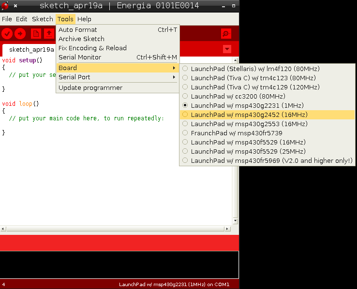Screen dimensions: 357x289
Task: Select LaunchPad w/ cc3200 (80MHz) board
Action: [x=267, y=96]
